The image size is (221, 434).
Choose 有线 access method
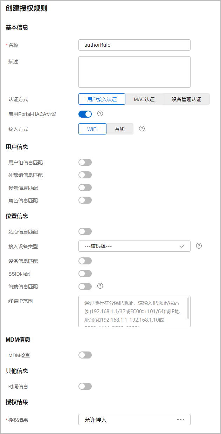tap(120, 129)
